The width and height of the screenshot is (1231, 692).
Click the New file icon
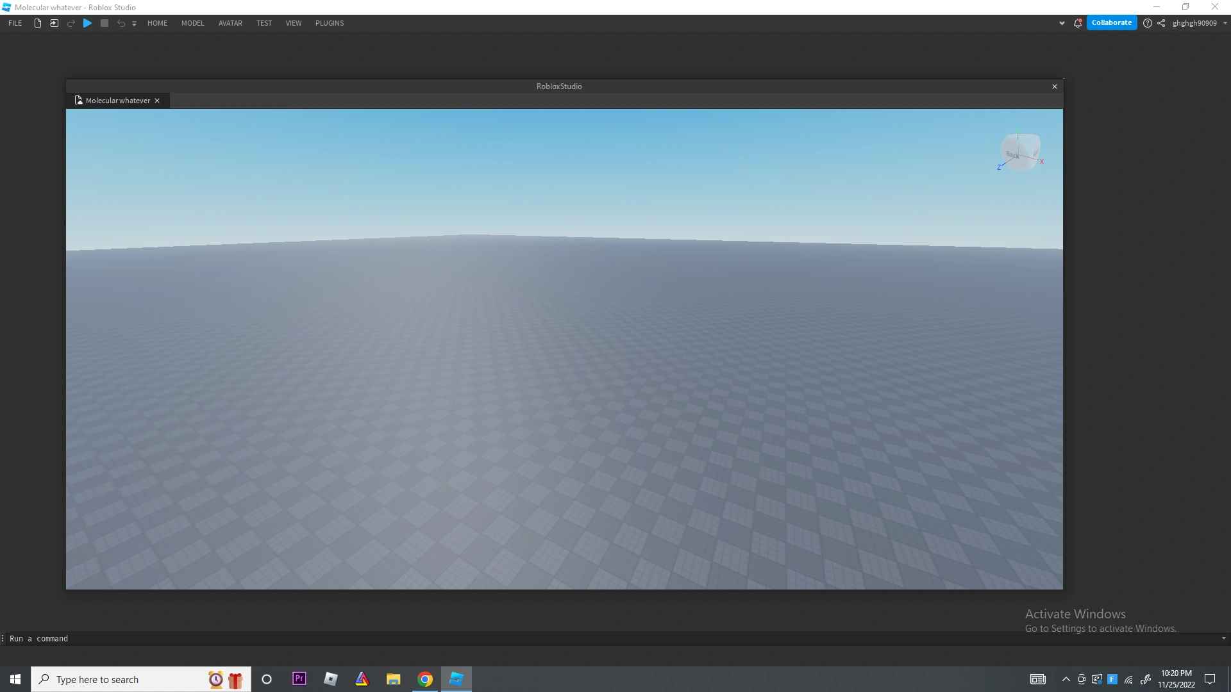38,23
